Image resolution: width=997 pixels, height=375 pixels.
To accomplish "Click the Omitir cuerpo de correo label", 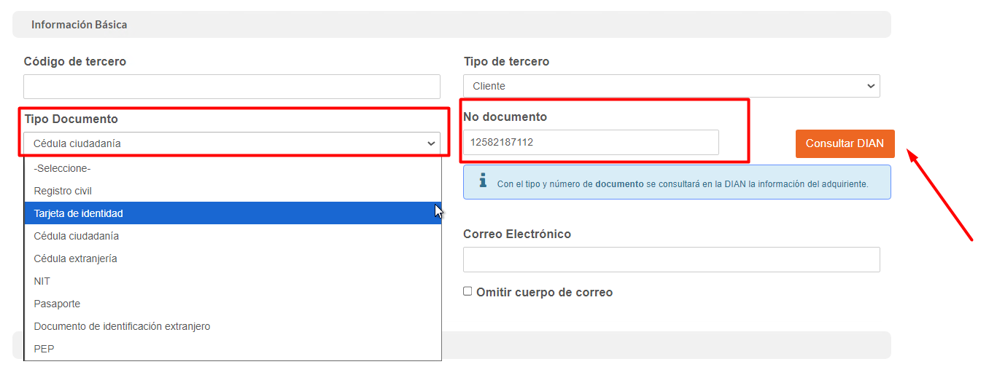I will (544, 292).
